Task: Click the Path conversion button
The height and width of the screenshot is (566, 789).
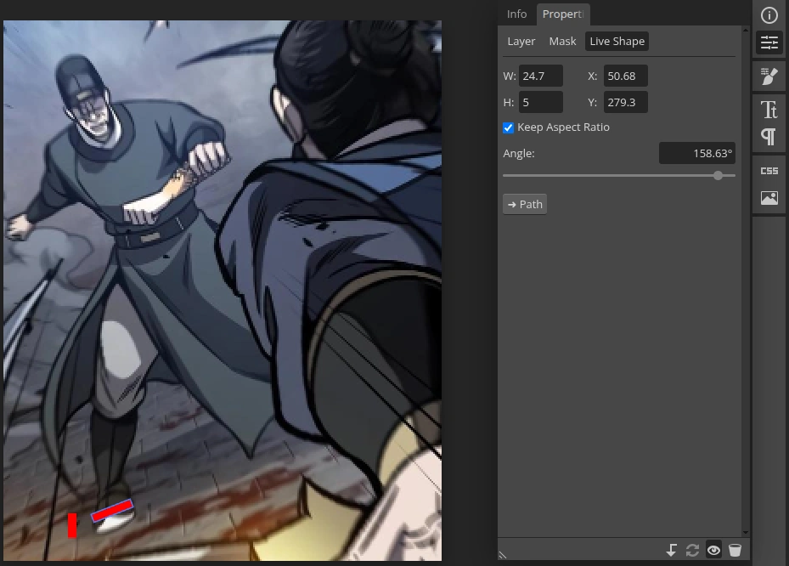Action: [525, 205]
